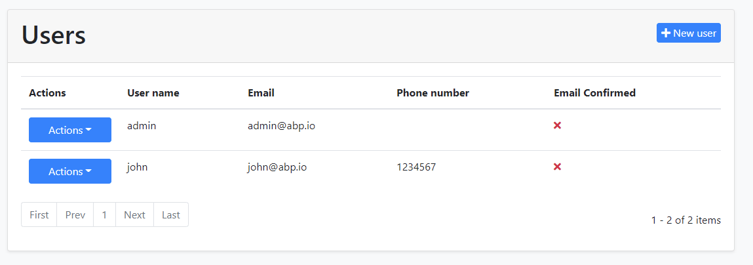753x265 pixels.
Task: Sort by Email Confirmed column header
Action: tap(594, 93)
